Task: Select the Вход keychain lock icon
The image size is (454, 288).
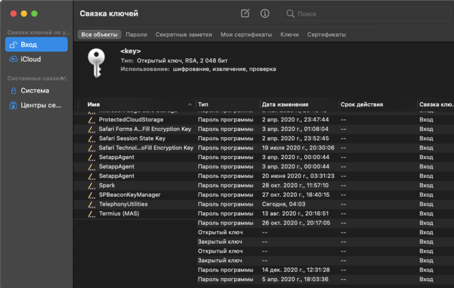Action: 14,45
